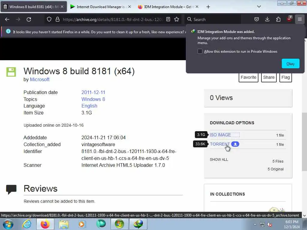Click the green floppy disk software icon
This screenshot has height=230, width=307.
[x=11, y=72]
